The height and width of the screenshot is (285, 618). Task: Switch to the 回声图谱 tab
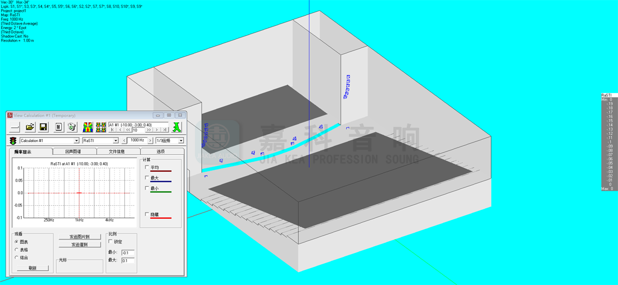[x=73, y=151]
